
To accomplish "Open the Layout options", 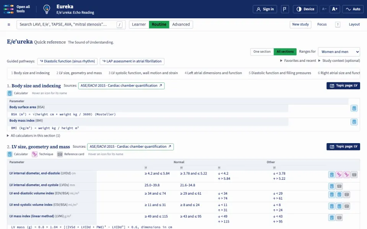I will tap(354, 24).
